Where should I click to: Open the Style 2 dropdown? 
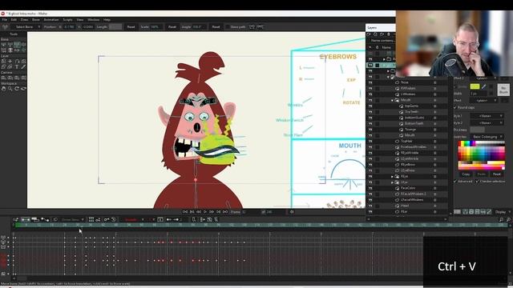487,123
